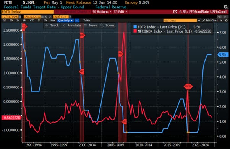Select the Annotate pencil tool
Screen dimensions: 230x149
coord(71,25)
